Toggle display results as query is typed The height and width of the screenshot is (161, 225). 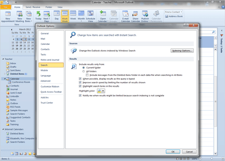click(80, 79)
